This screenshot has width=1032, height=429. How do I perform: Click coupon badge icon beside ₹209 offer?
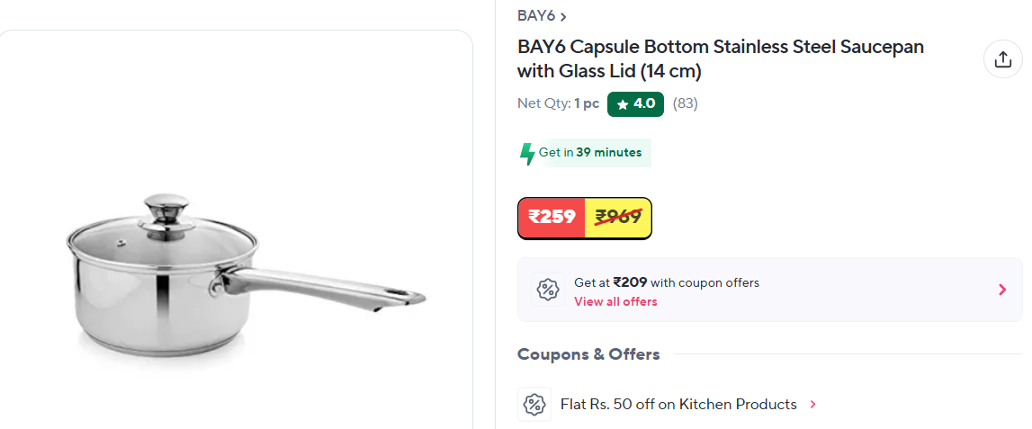pyautogui.click(x=548, y=290)
